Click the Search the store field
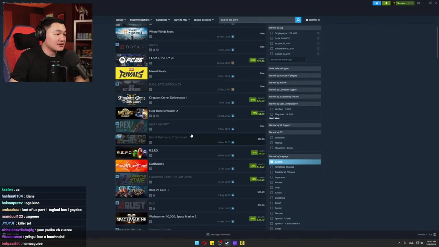 tap(257, 20)
